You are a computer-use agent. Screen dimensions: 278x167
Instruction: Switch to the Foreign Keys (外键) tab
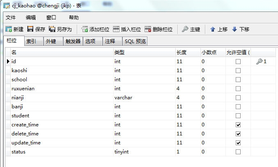coord(53,41)
